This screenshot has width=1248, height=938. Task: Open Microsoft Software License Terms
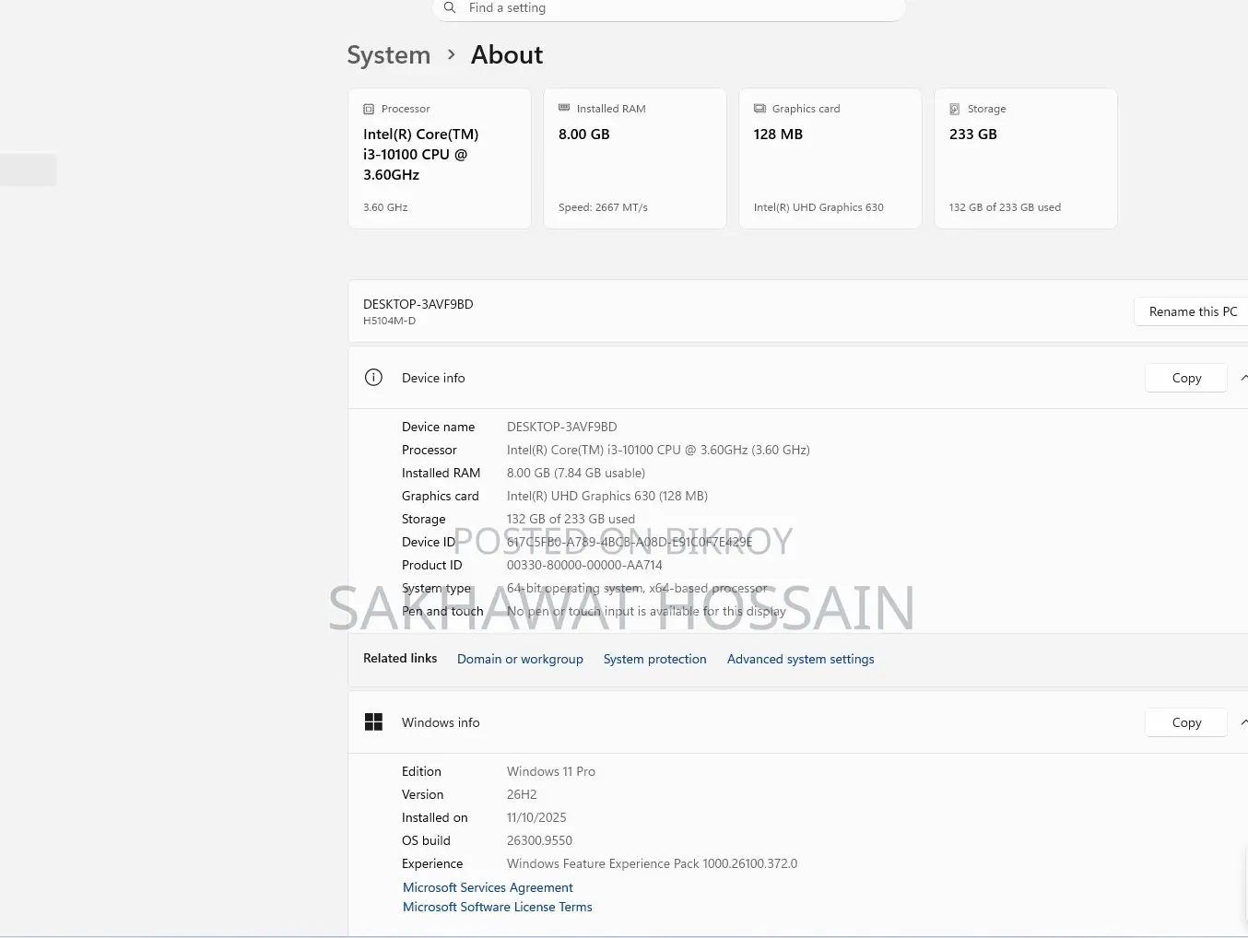coord(498,907)
